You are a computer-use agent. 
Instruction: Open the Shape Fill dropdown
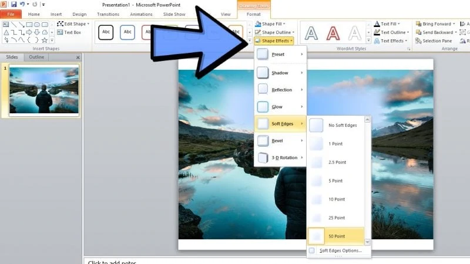270,23
